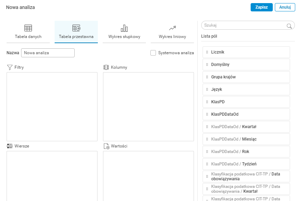The height and width of the screenshot is (201, 298).
Task: Save the analysis with Zapisz
Action: [261, 7]
